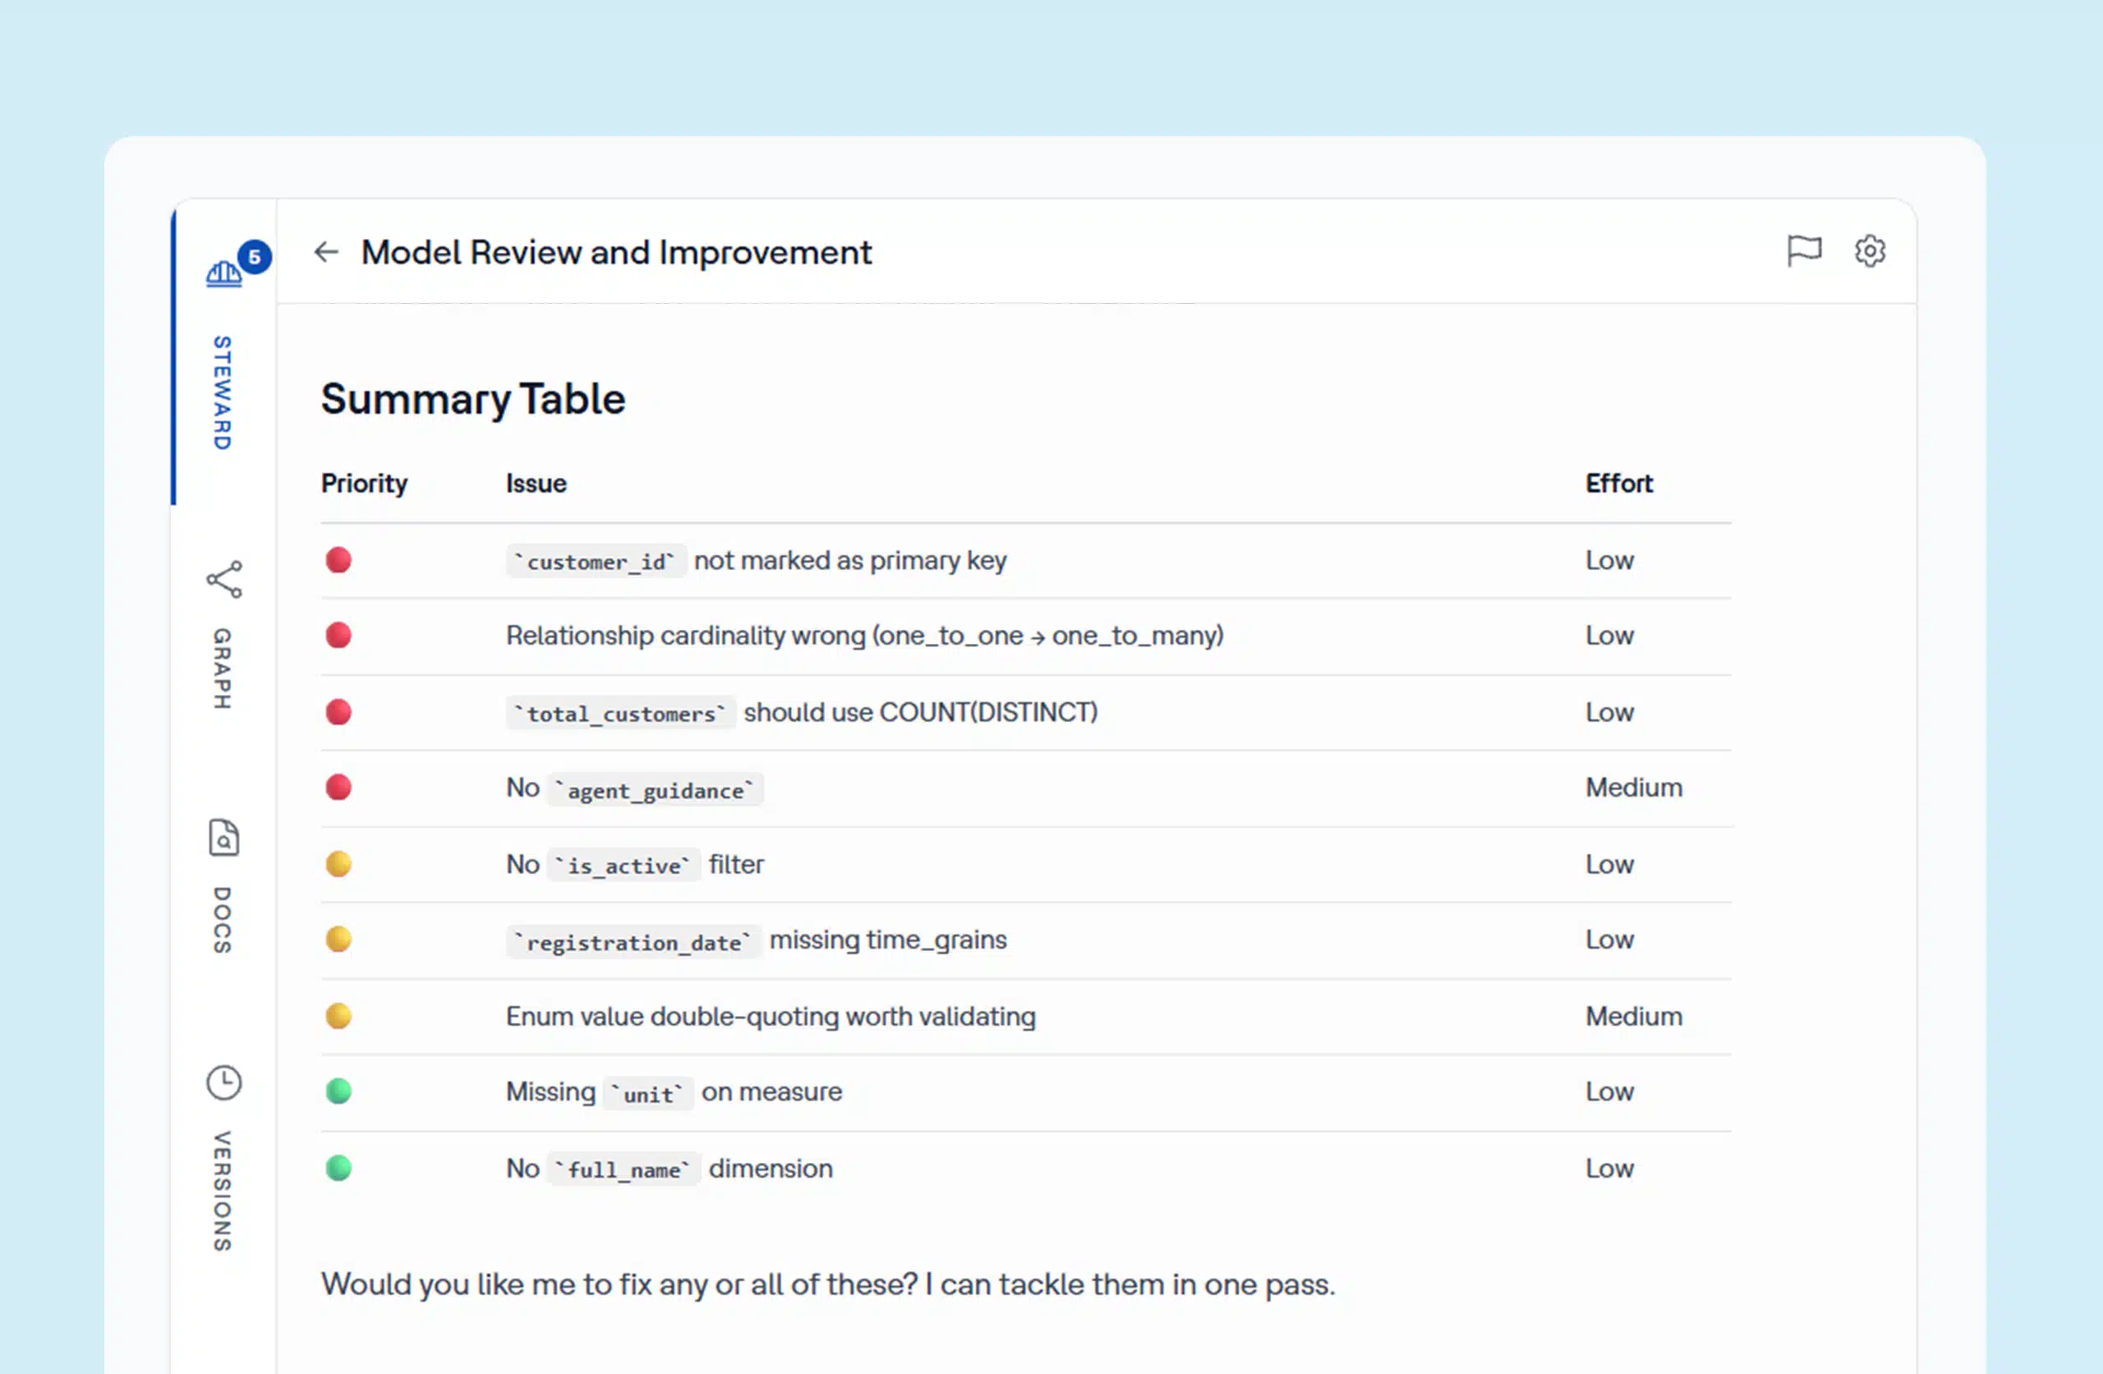
Task: Select the `unit` code tag
Action: coord(649,1093)
